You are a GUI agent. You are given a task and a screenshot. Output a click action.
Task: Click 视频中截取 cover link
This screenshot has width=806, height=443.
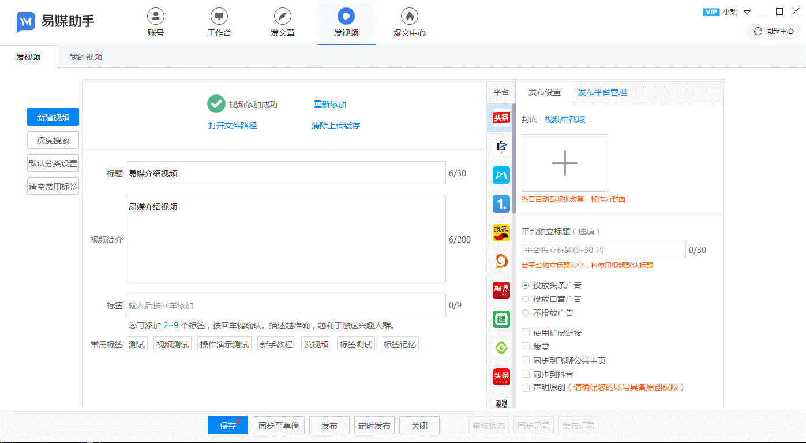[x=565, y=119]
